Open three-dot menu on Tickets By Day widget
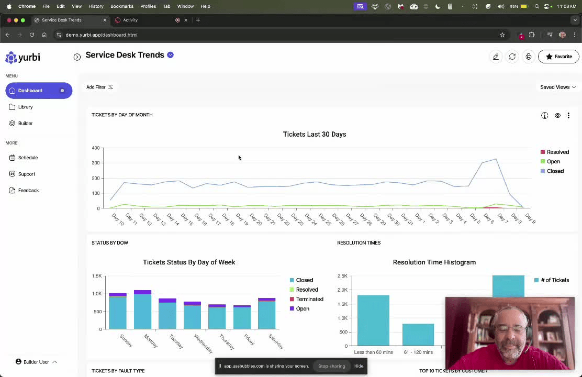 tap(568, 116)
